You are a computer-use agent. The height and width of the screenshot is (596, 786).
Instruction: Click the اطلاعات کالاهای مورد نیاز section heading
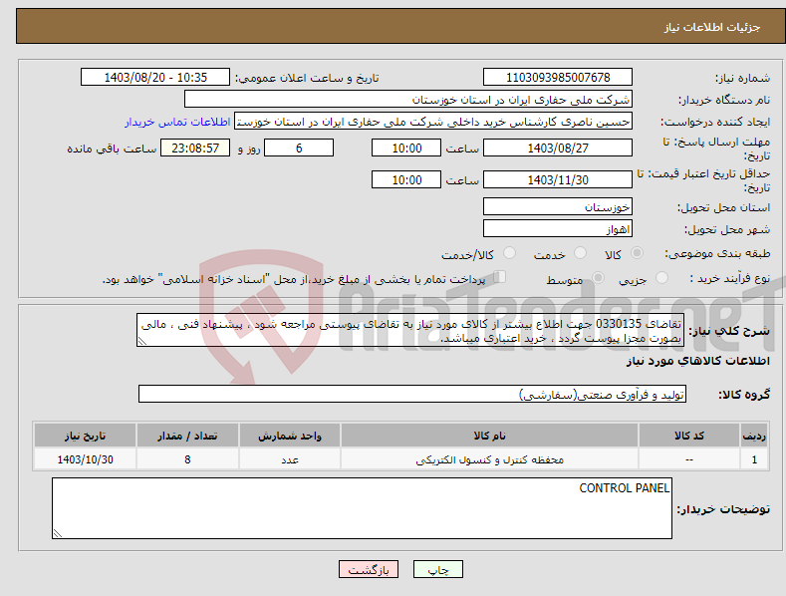point(697,361)
